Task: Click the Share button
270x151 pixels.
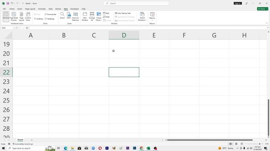Action: coord(262,9)
